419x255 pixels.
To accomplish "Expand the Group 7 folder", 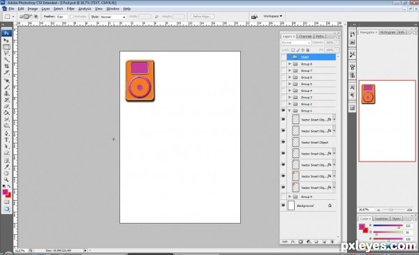I will (290, 70).
